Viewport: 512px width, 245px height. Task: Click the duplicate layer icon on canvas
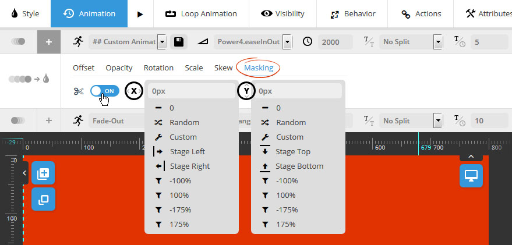(x=43, y=199)
